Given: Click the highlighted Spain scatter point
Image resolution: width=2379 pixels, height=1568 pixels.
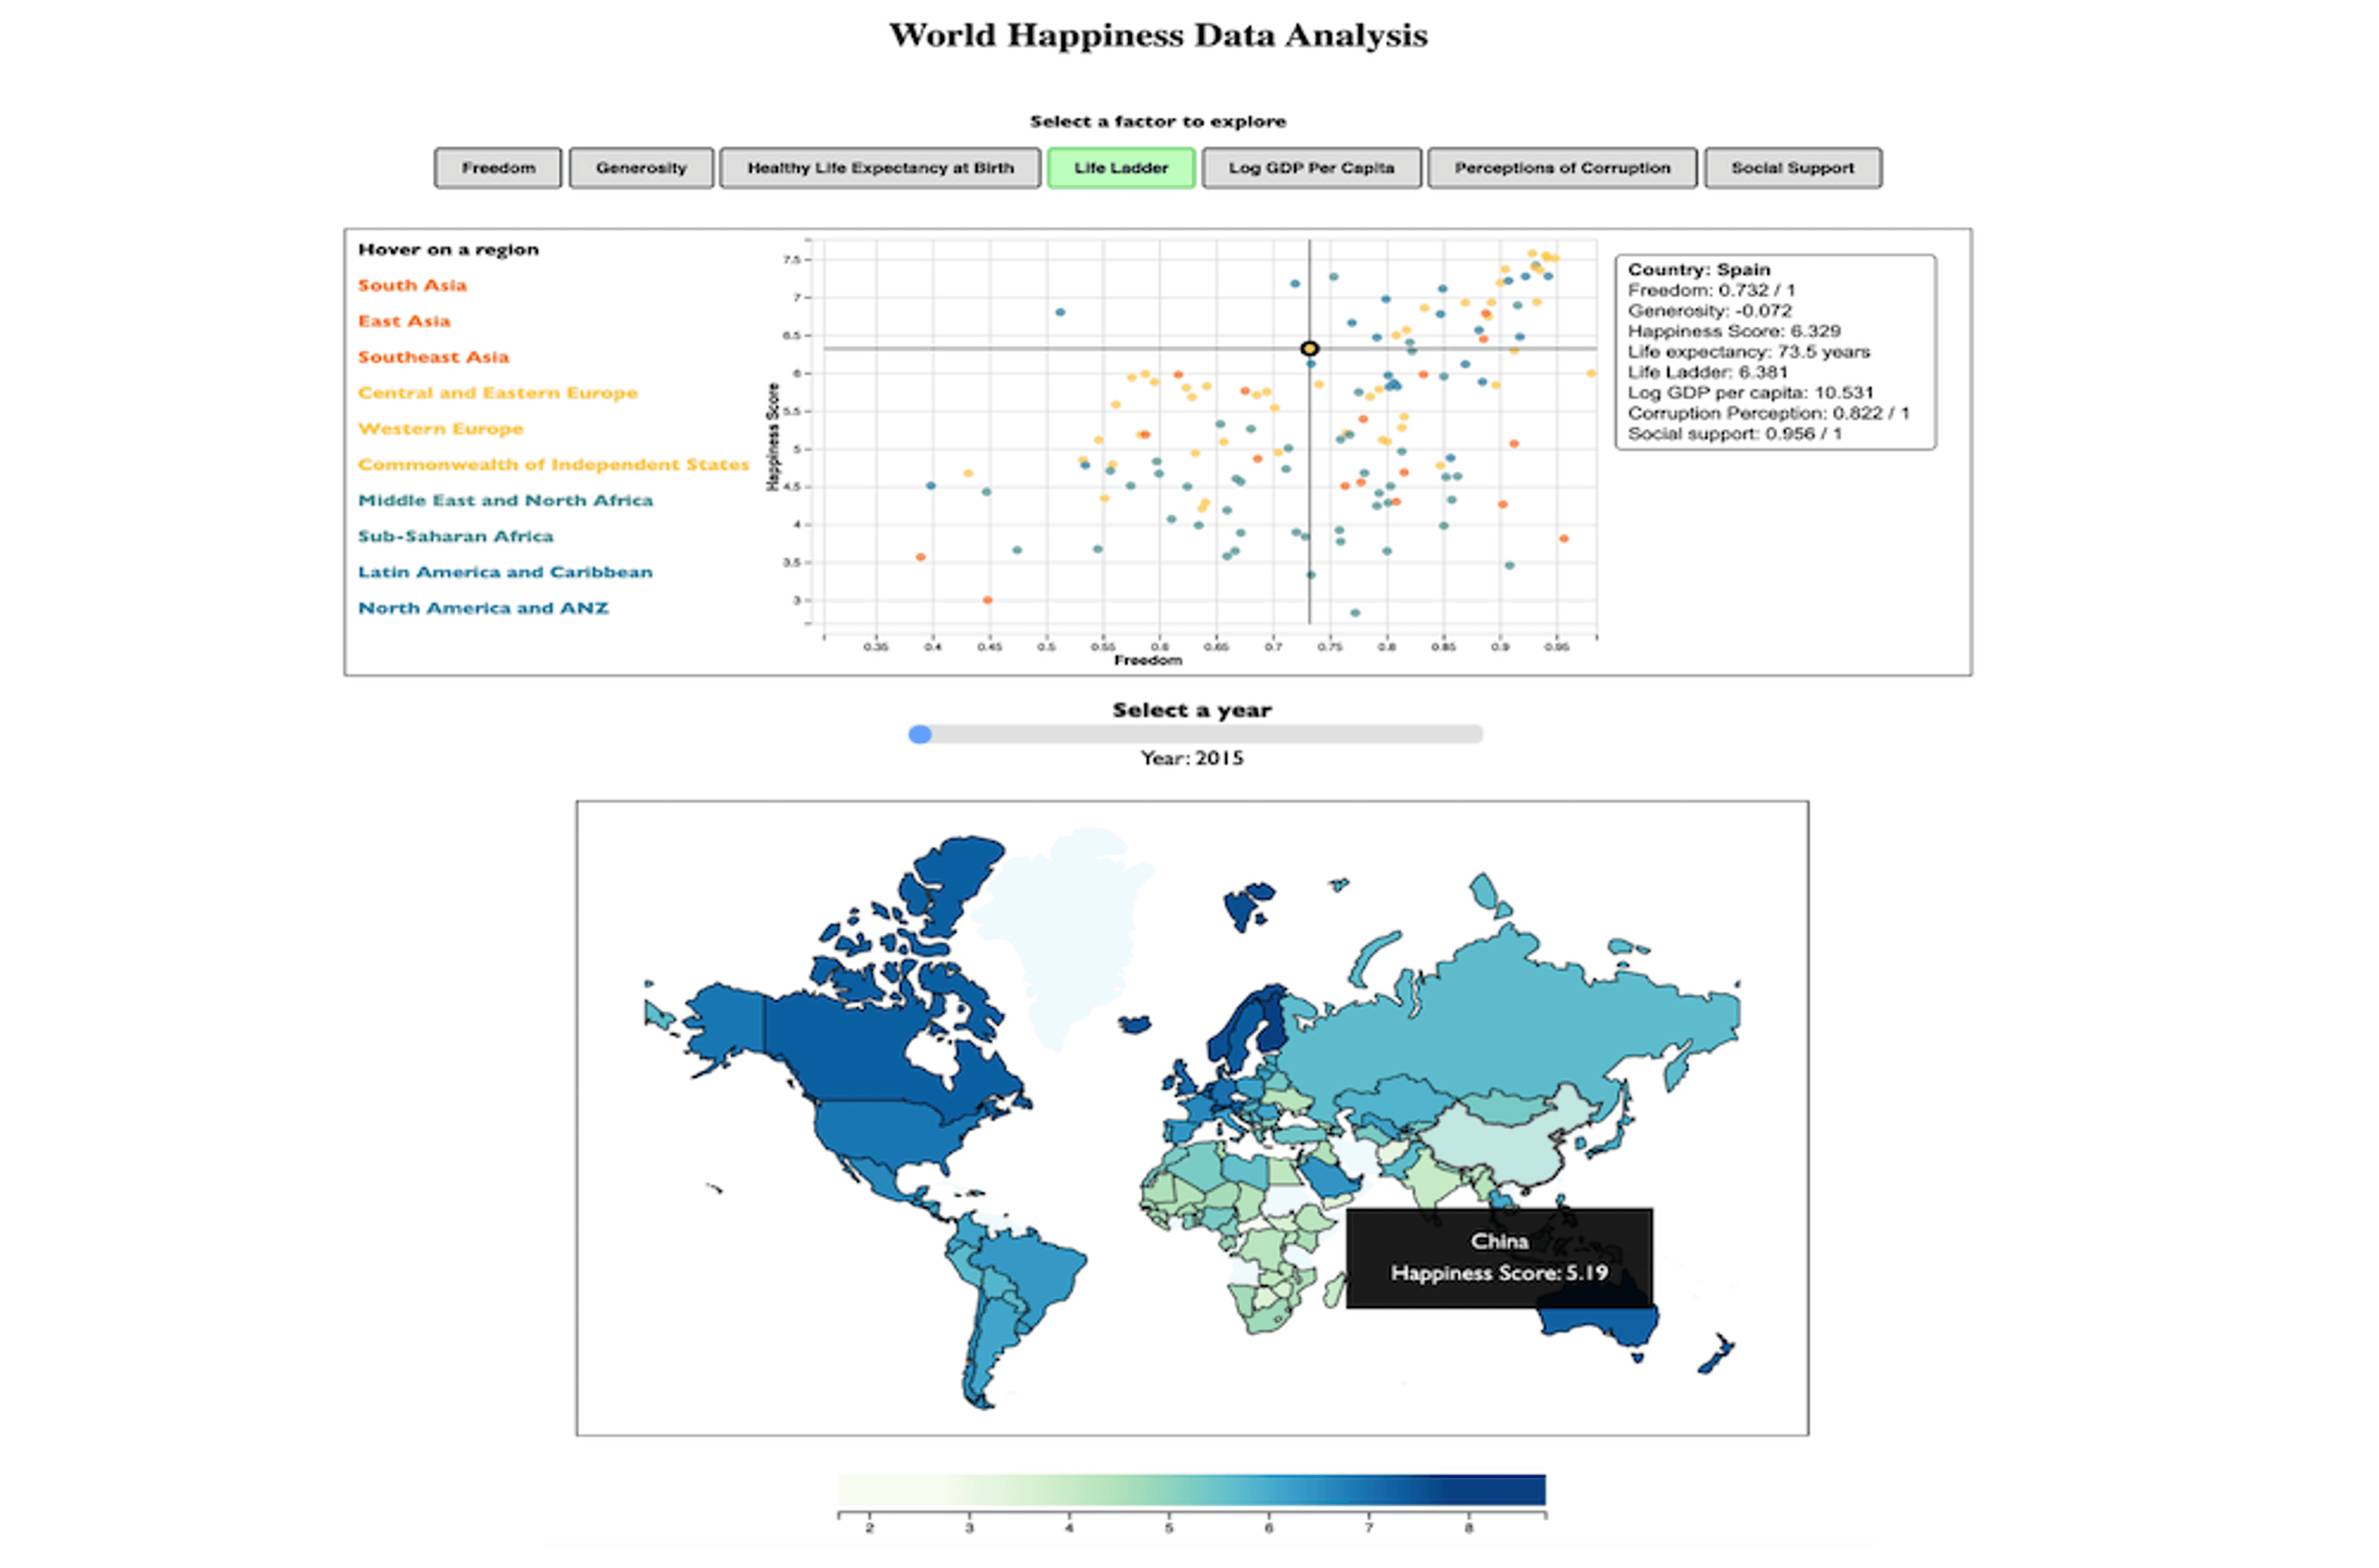Looking at the screenshot, I should click(1309, 349).
